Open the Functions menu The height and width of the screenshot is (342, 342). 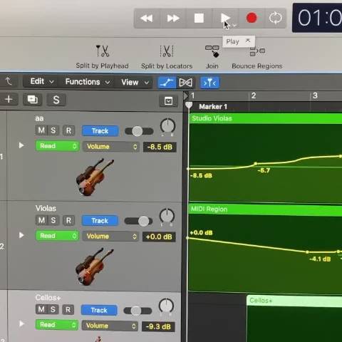pos(88,82)
